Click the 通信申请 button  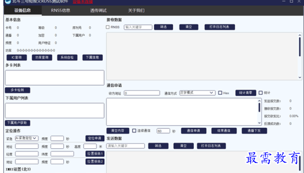point(193,131)
